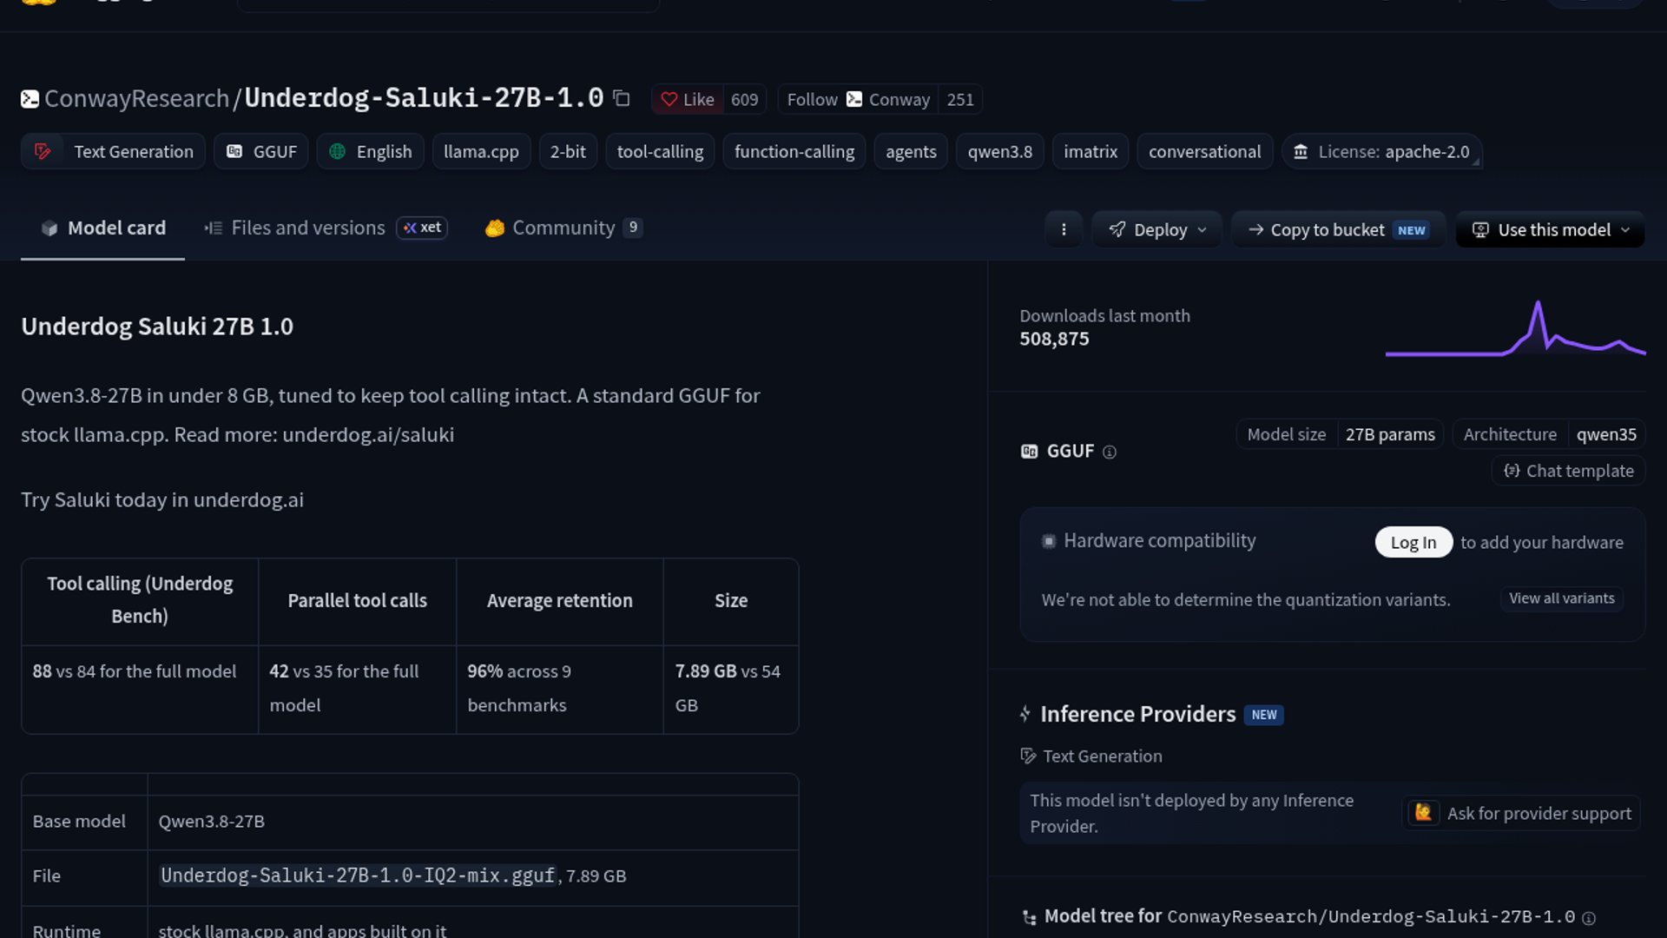Follow the Conway organization
Viewport: 1667px width, 938px height.
coord(858,100)
